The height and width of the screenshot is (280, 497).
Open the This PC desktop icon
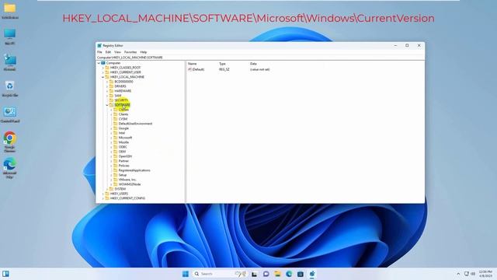tap(10, 37)
